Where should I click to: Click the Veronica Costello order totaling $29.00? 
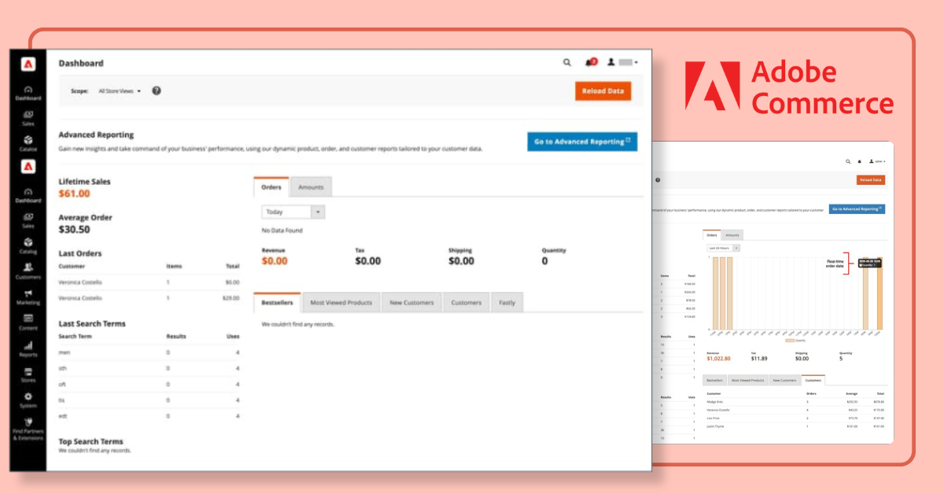pos(149,298)
